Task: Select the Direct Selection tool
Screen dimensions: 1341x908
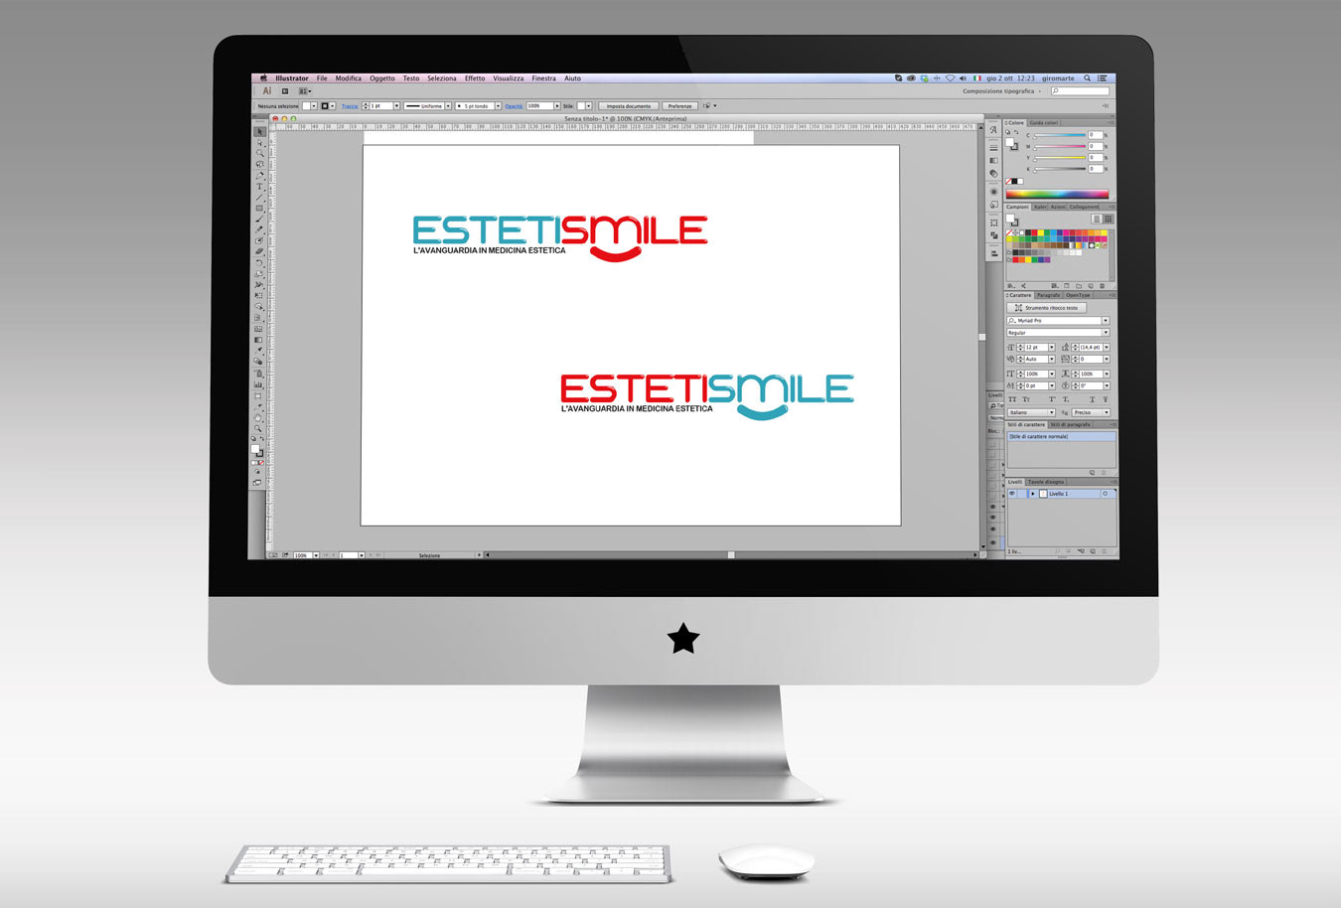Action: click(259, 143)
